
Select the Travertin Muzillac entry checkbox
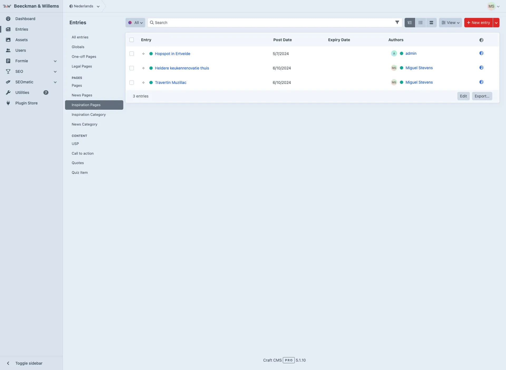point(132,82)
